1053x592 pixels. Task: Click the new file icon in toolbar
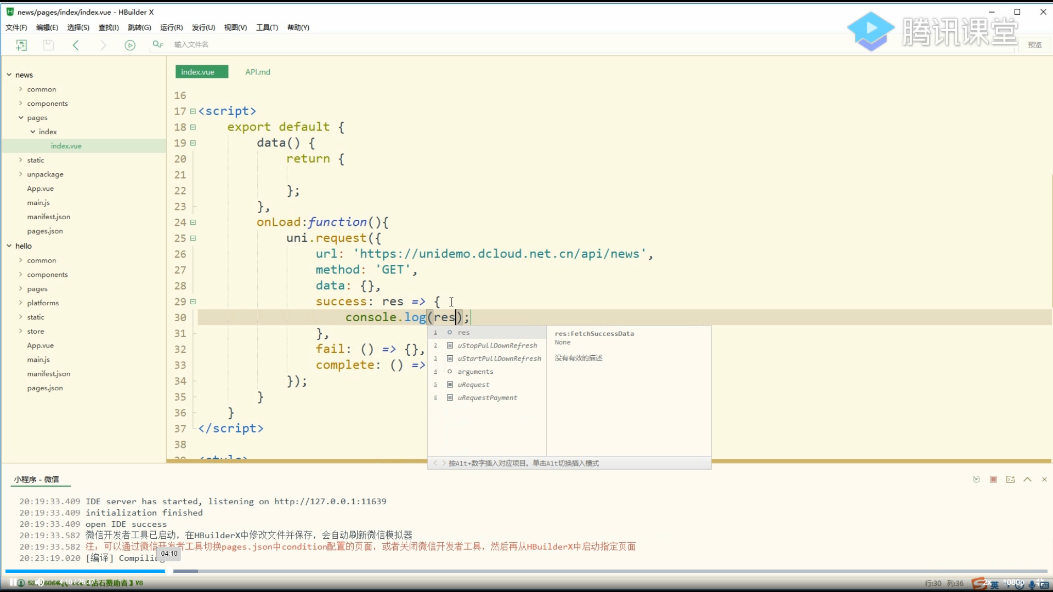[21, 45]
